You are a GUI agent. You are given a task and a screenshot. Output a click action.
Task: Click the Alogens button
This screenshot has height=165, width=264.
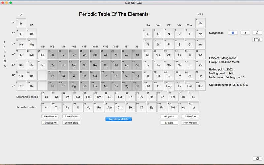click(169, 116)
